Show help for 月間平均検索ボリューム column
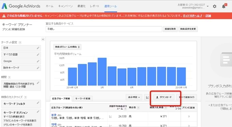 click(x=125, y=109)
